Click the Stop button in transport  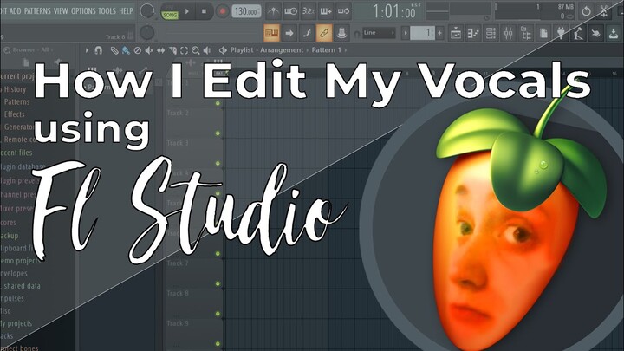204,11
